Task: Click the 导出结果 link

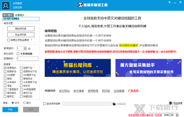Action: (178, 103)
